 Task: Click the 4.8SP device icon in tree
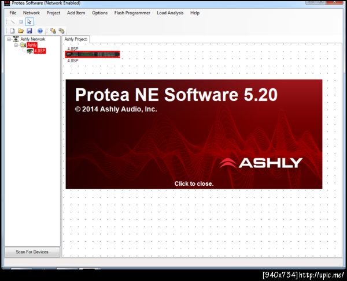tap(30, 51)
